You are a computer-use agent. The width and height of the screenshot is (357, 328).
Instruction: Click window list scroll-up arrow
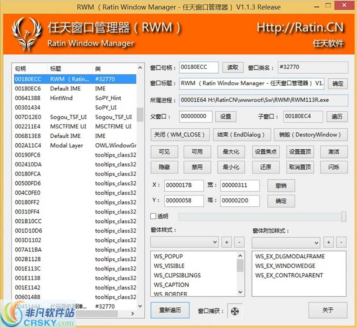(140, 68)
